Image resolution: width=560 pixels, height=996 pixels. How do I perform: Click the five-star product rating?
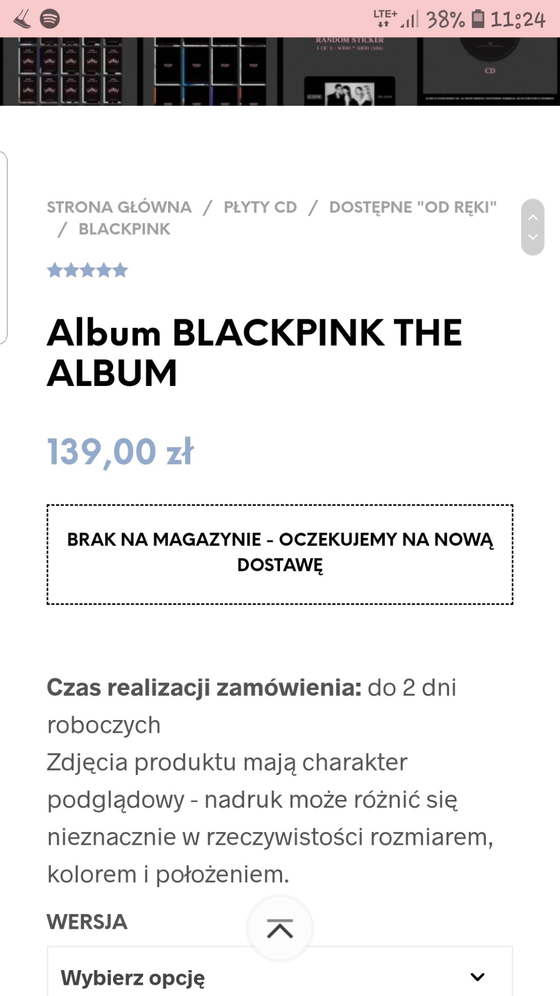coord(88,270)
